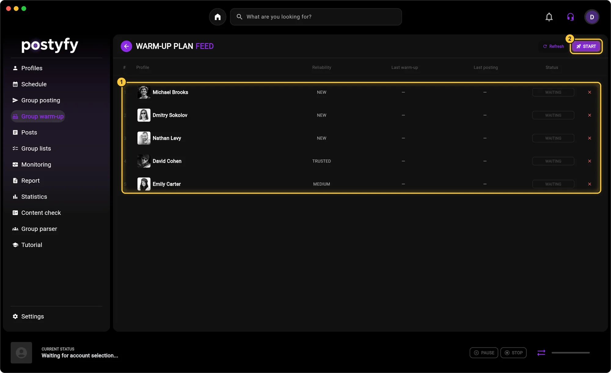This screenshot has height=373, width=611.
Task: Go to Group posting
Action: click(36, 100)
